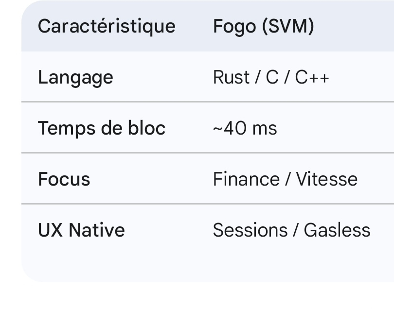394x309 pixels.
Task: Click the word Sessions in UX Native row
Action: [250, 230]
